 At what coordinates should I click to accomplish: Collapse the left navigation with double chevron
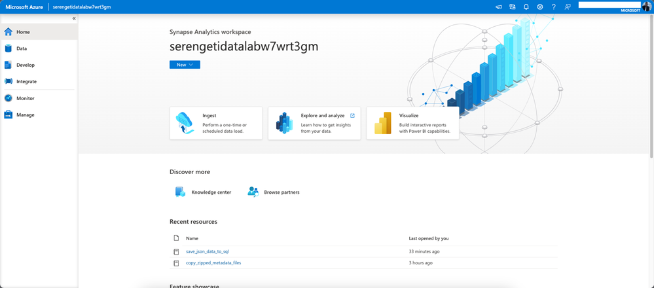[74, 18]
